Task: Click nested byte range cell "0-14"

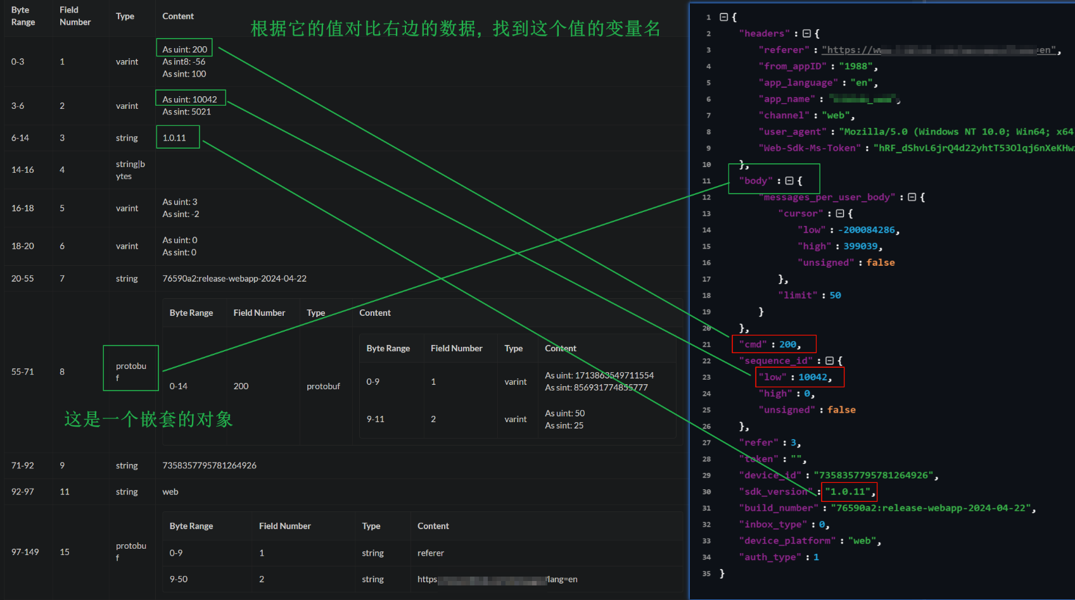Action: tap(179, 386)
